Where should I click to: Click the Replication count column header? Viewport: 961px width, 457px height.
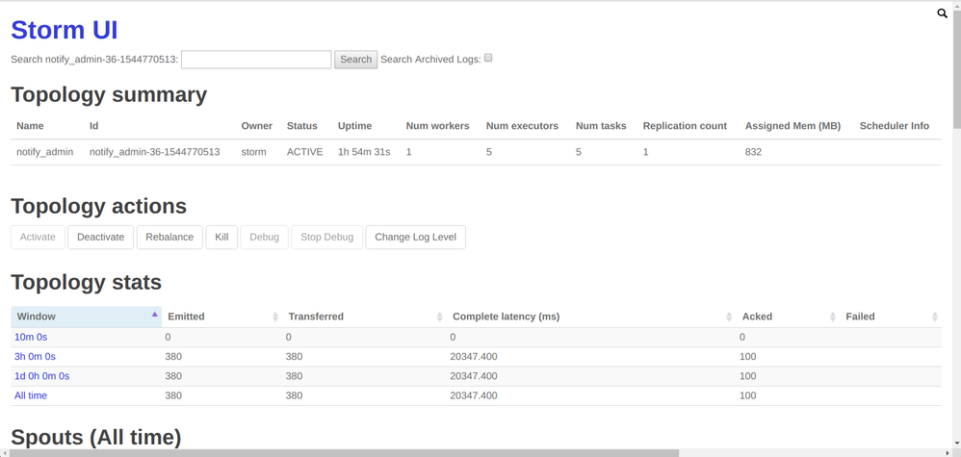pyautogui.click(x=685, y=126)
